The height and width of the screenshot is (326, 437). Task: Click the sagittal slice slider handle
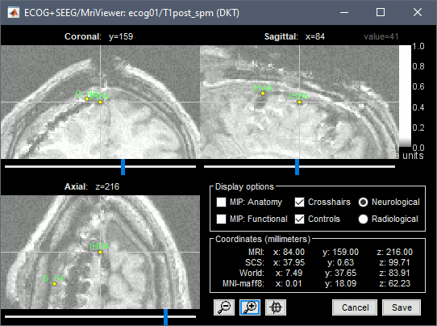click(x=297, y=167)
